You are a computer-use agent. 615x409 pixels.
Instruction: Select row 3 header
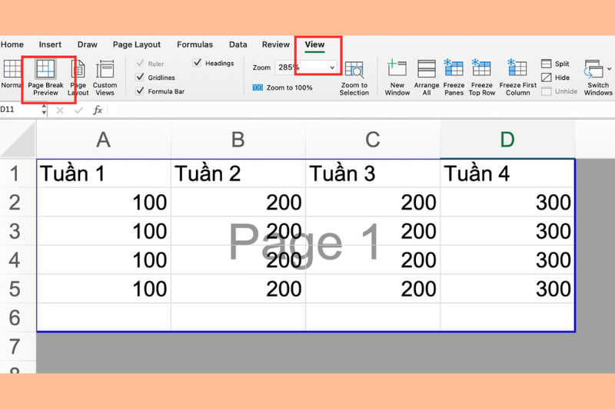[x=18, y=231]
